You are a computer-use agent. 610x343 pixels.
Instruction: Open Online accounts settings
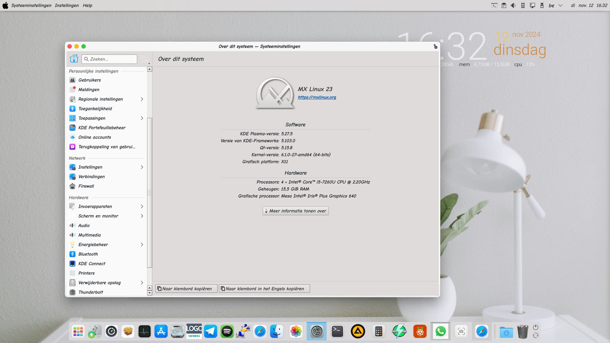click(x=106, y=137)
